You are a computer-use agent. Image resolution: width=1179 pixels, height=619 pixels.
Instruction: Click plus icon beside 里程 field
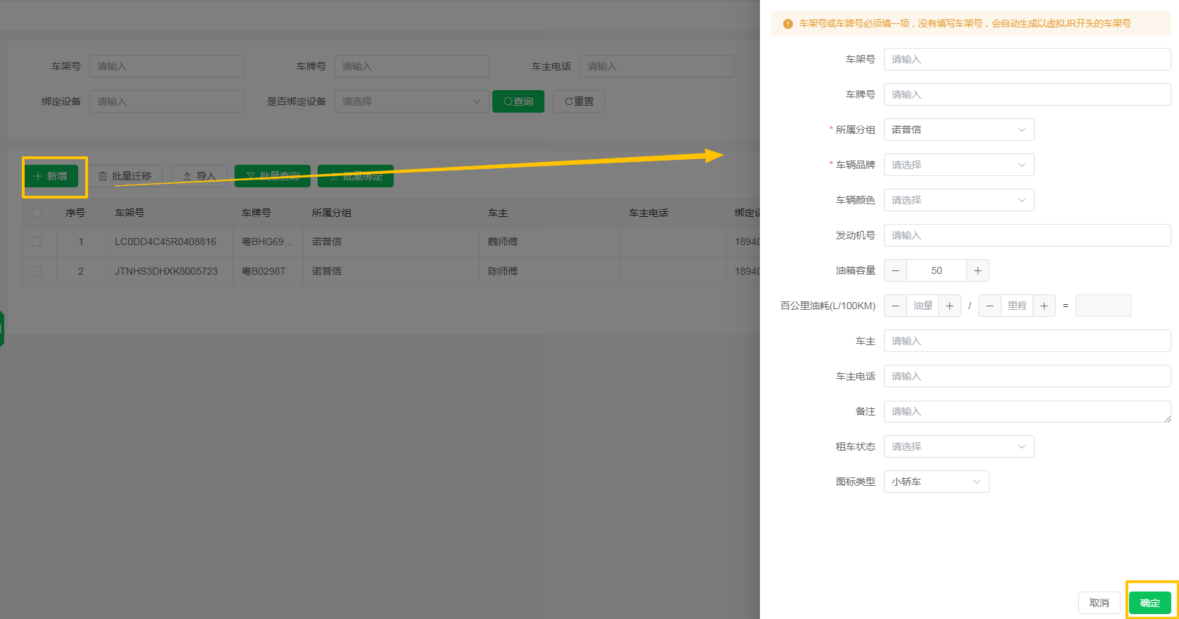[1044, 306]
